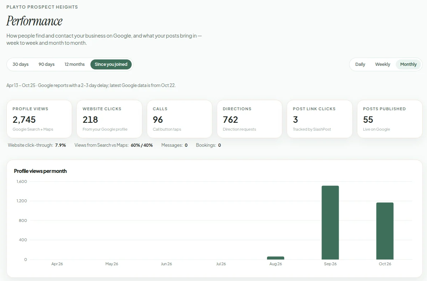Image resolution: width=427 pixels, height=281 pixels.
Task: Click the 762 direction requests number
Action: pos(230,120)
